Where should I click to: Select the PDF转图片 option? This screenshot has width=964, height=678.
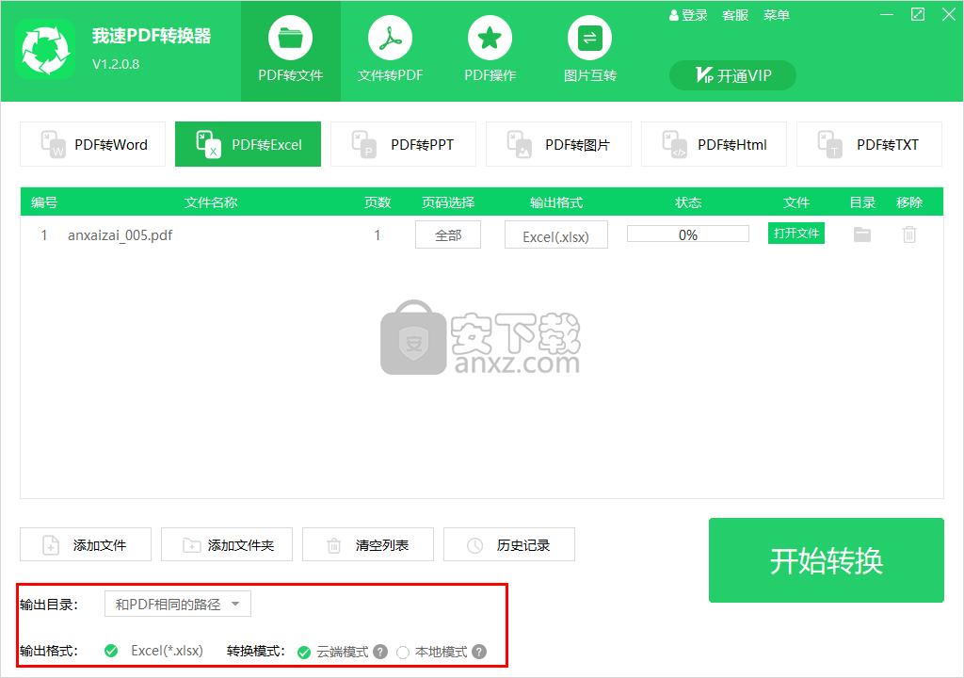pyautogui.click(x=559, y=145)
